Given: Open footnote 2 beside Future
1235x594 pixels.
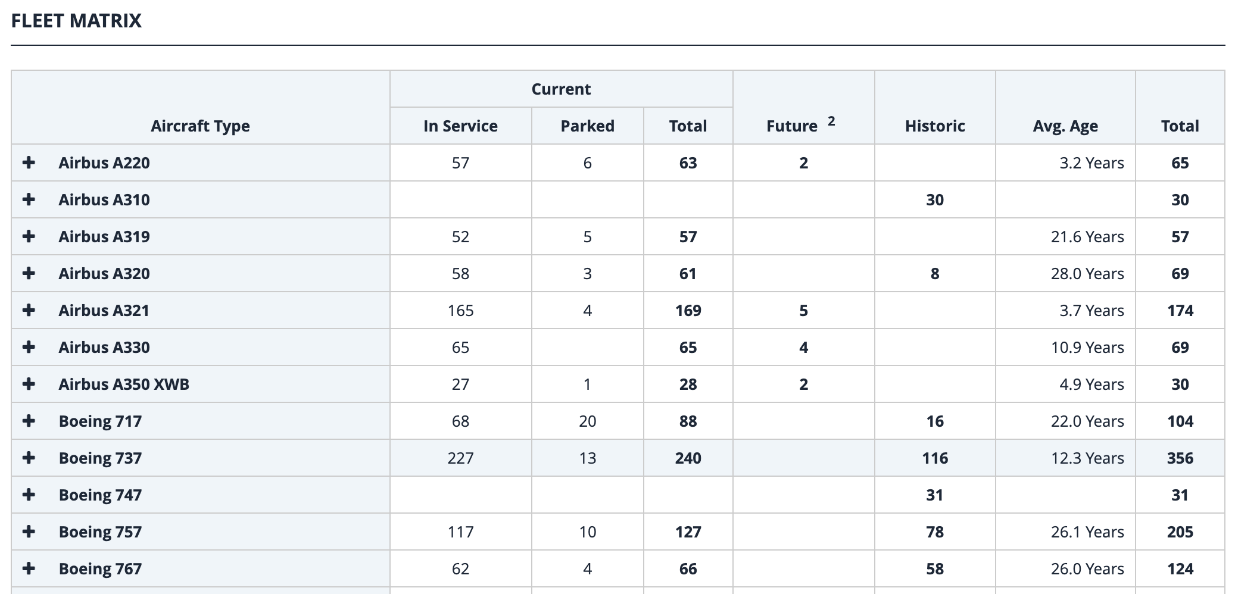Looking at the screenshot, I should click(831, 121).
